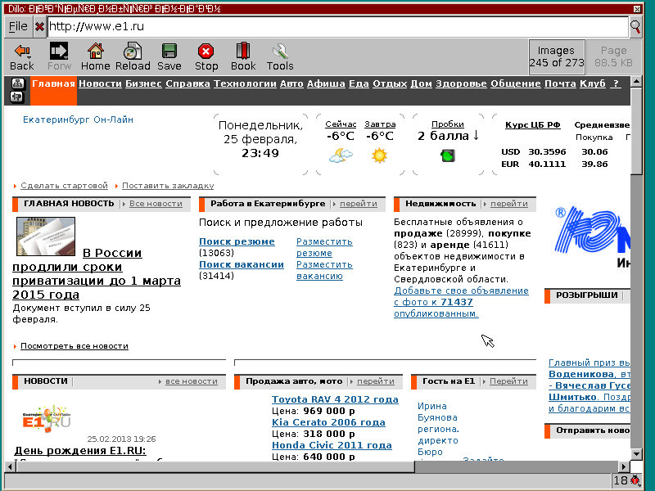Click the site map icon on E1 nav bar

[x=17, y=83]
